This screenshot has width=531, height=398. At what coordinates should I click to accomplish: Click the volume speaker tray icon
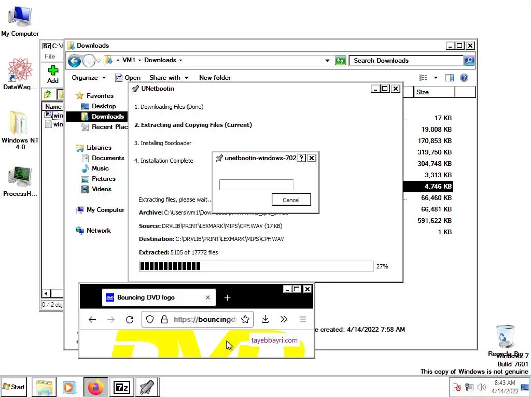point(481,387)
